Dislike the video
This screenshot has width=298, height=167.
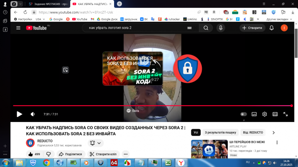pos(49,154)
